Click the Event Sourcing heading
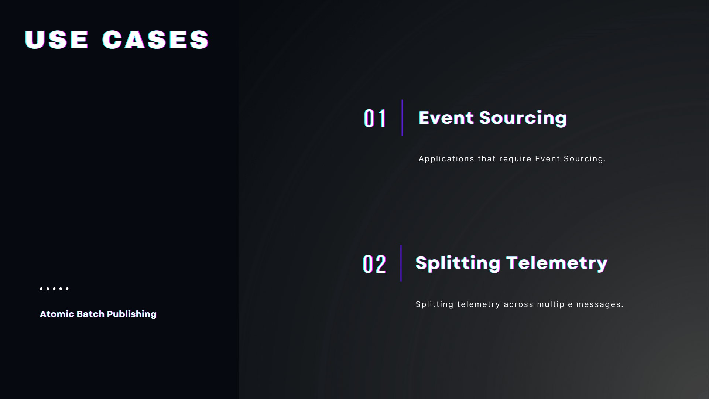This screenshot has width=709, height=399. [492, 118]
